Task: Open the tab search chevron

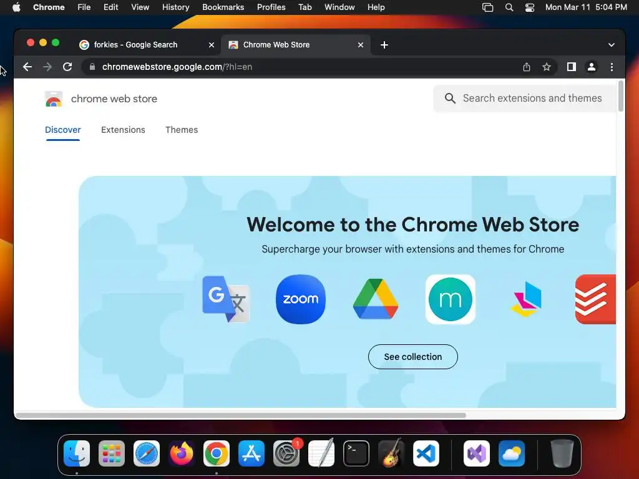Action: tap(612, 45)
